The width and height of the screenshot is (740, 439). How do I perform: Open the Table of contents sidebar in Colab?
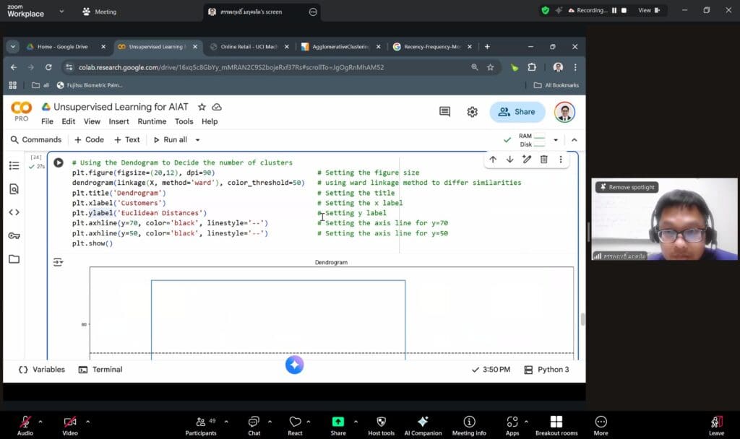pos(14,165)
